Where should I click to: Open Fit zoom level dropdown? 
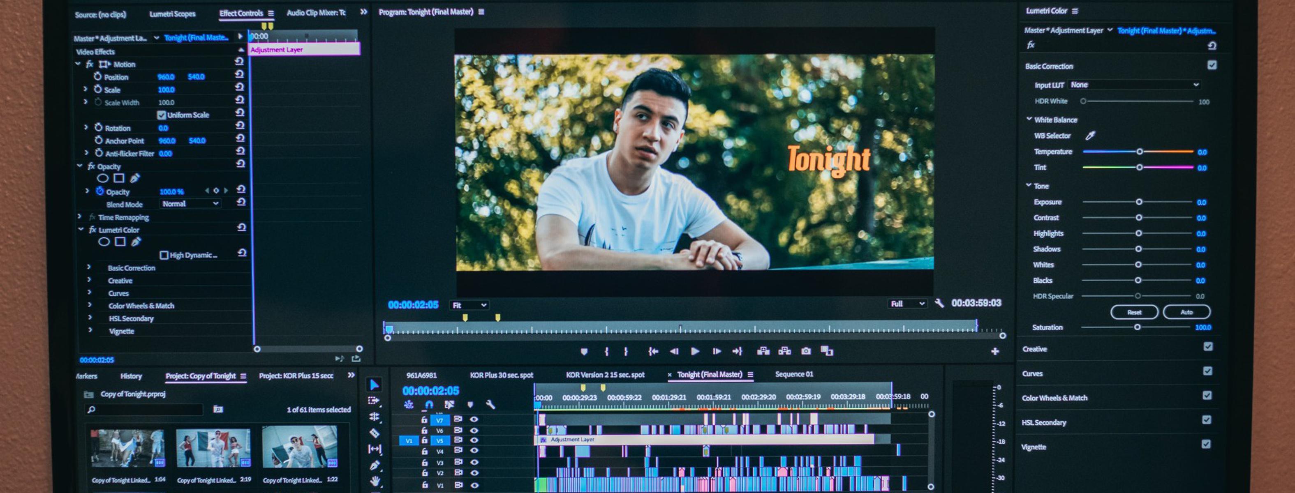[x=469, y=305]
